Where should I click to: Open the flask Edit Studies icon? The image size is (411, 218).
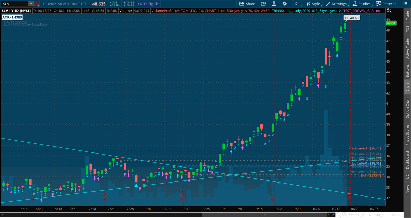[274, 4]
